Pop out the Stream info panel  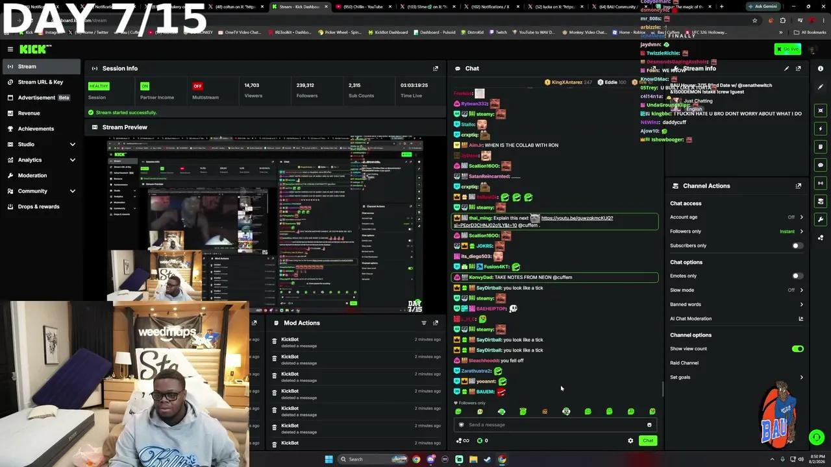[799, 68]
